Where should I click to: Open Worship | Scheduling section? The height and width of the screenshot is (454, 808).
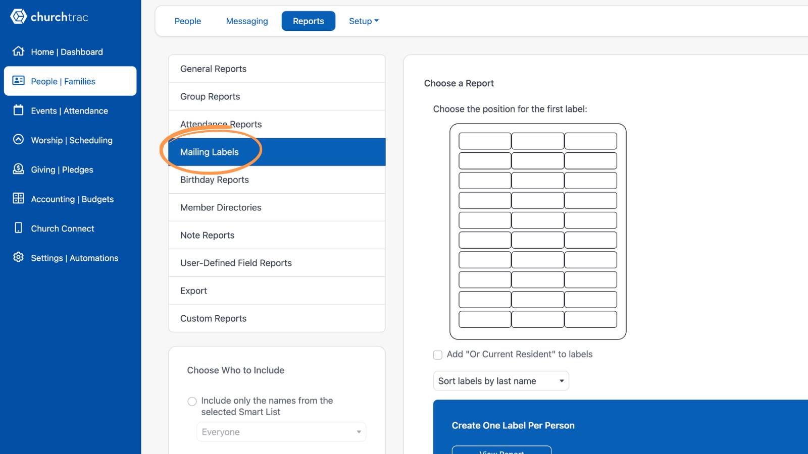[70, 140]
